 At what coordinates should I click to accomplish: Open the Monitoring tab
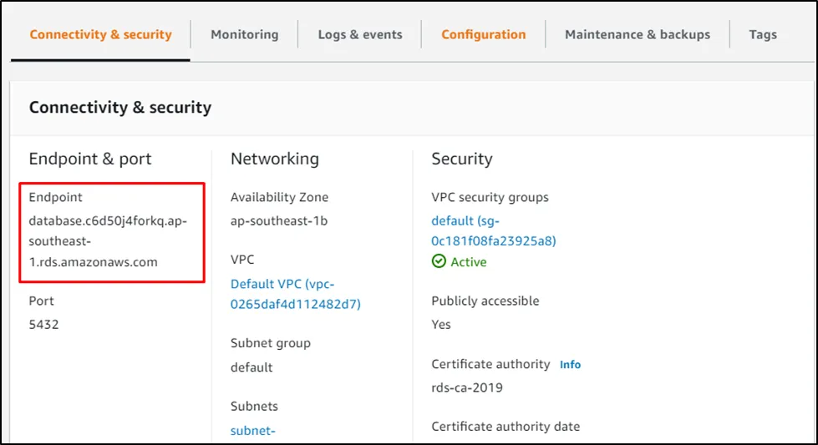tap(244, 34)
